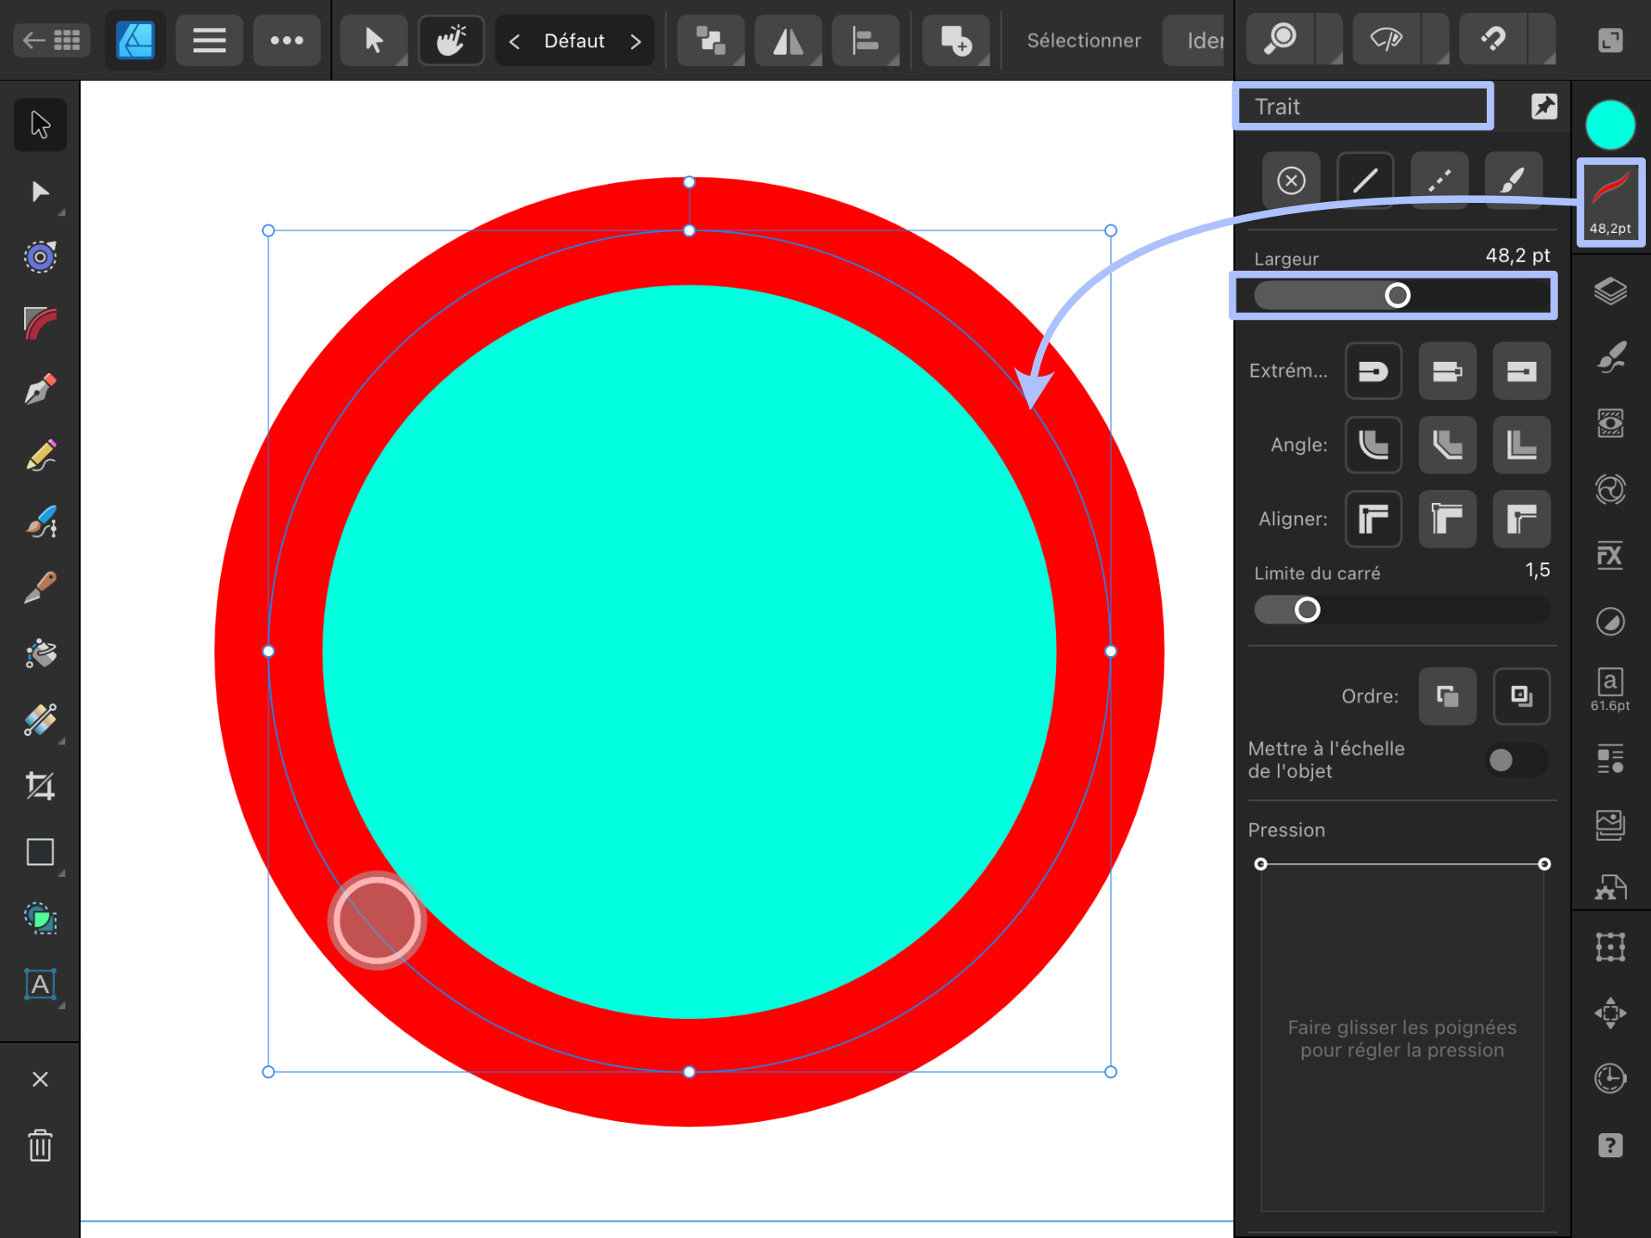The image size is (1651, 1238).
Task: Select the Shape Builder tool
Action: [x=40, y=918]
